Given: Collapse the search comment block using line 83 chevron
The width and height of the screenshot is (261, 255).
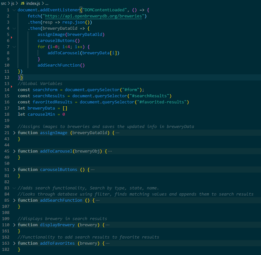Looking at the screenshot, I should (x=15, y=188).
